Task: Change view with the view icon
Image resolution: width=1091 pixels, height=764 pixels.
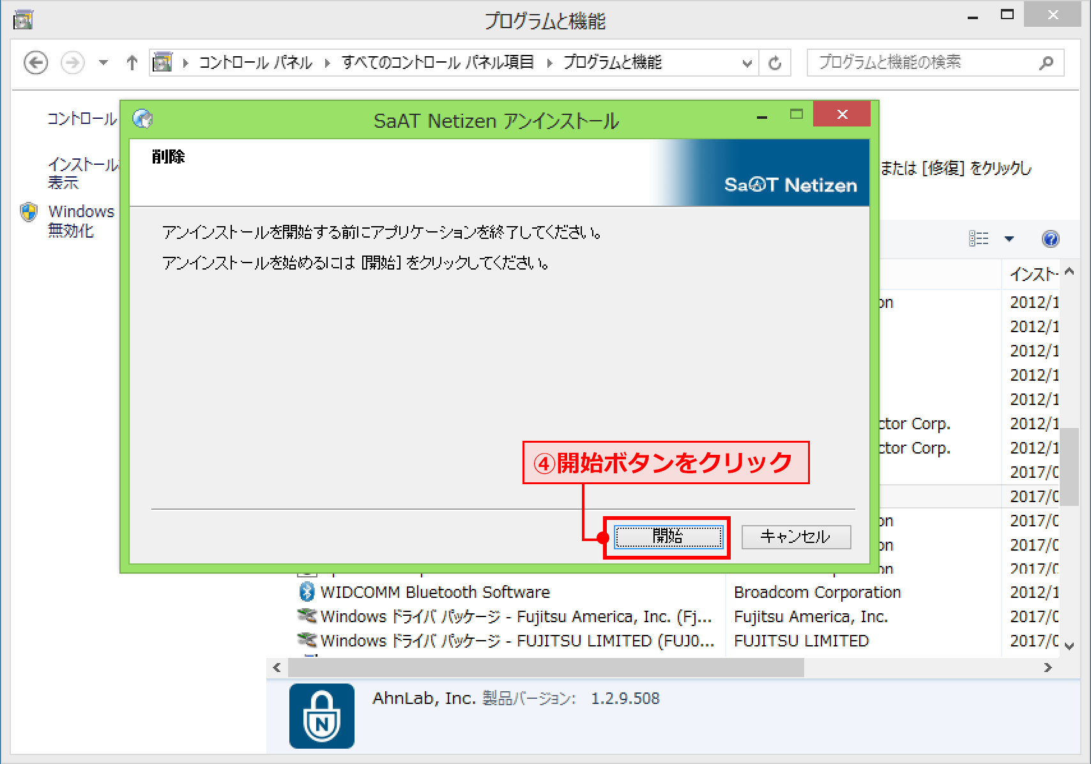Action: [979, 238]
